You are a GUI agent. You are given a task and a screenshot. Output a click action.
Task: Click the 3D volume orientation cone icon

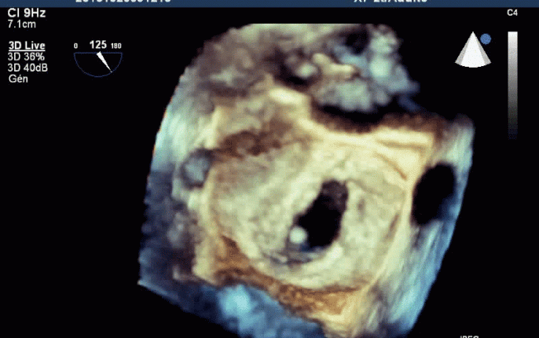[x=473, y=50]
